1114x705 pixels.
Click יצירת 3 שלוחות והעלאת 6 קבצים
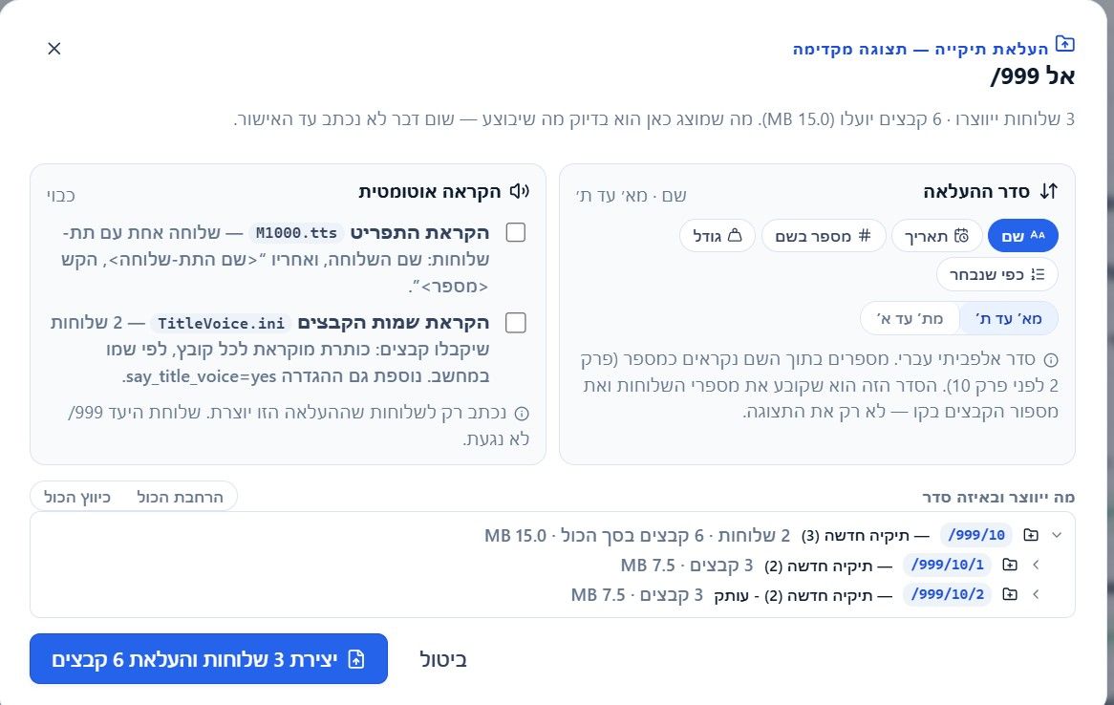pos(209,659)
